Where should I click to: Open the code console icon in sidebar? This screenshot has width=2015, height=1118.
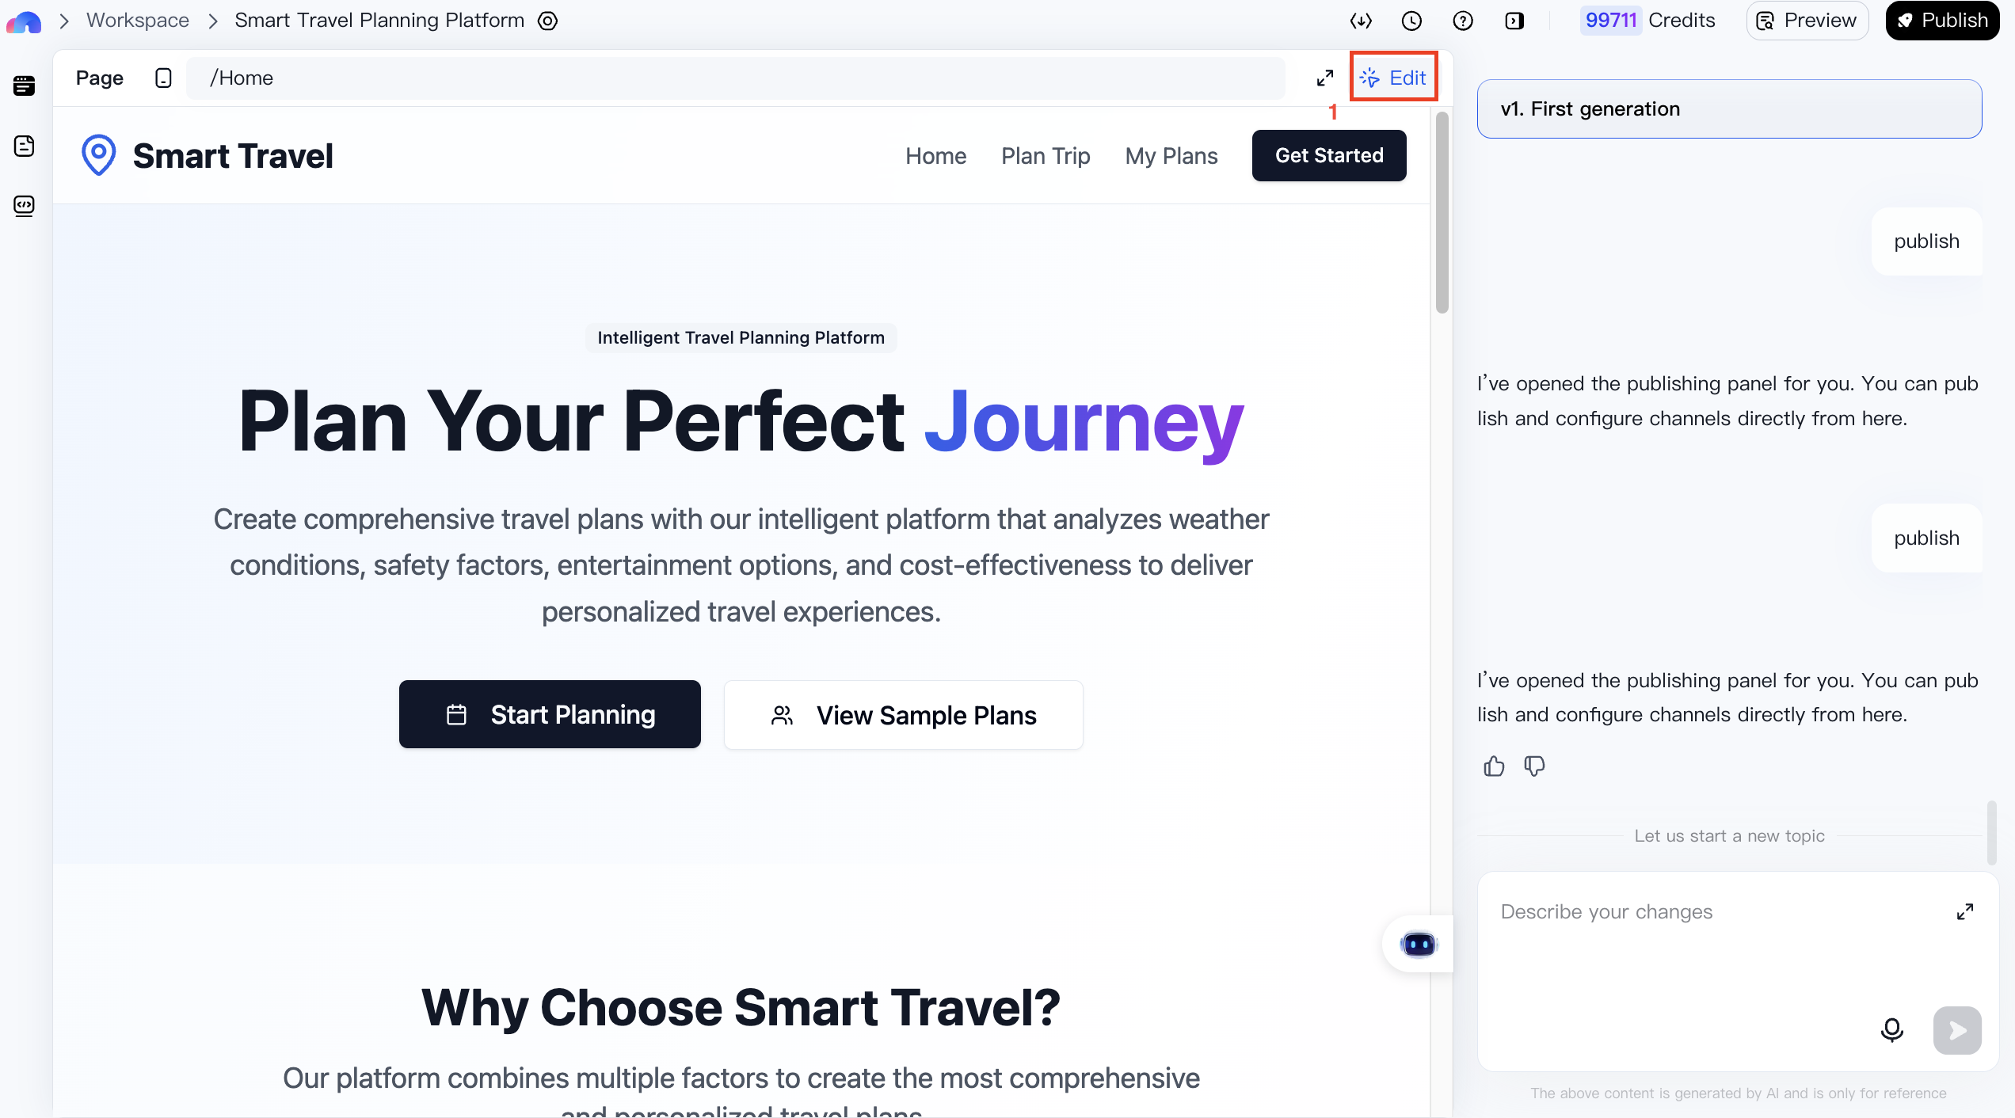click(x=24, y=206)
